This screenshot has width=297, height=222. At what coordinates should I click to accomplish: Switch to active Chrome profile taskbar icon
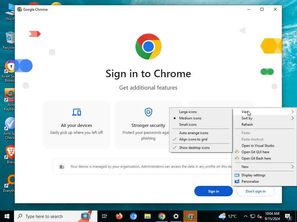click(x=190, y=216)
